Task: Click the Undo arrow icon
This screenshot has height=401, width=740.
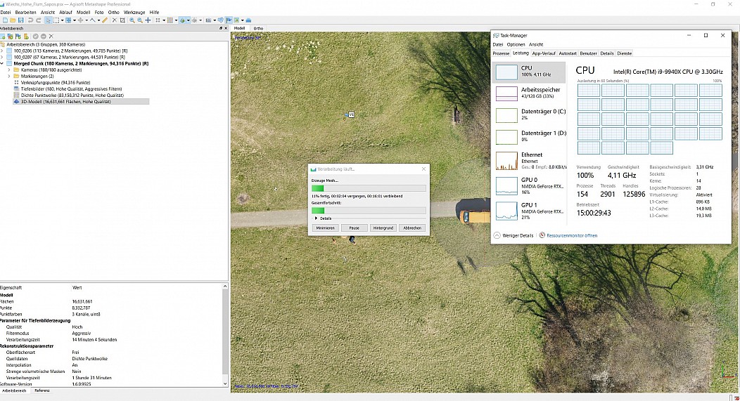Action: click(x=30, y=20)
